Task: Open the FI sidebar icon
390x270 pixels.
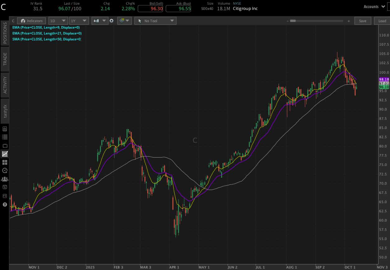Action: (x=5, y=196)
